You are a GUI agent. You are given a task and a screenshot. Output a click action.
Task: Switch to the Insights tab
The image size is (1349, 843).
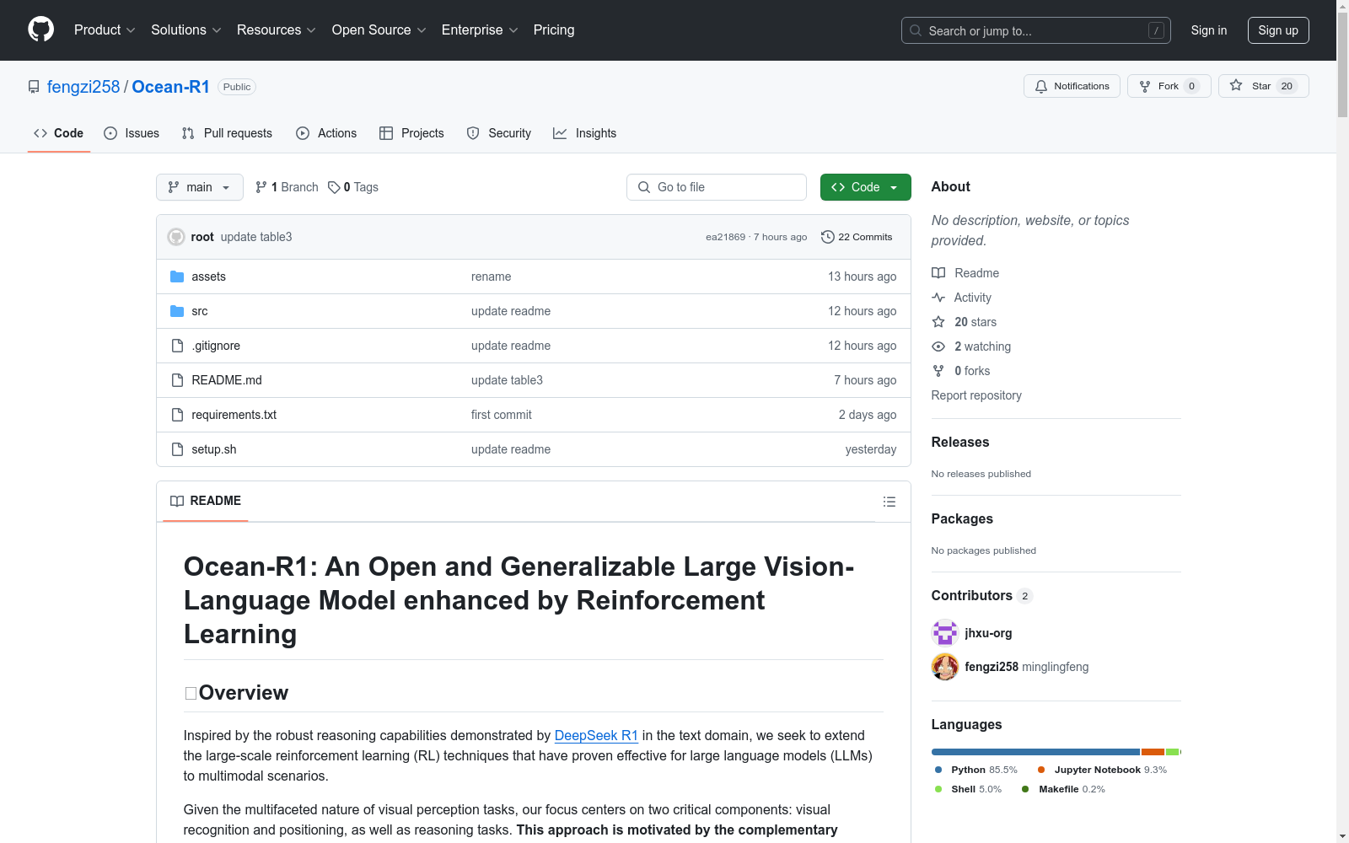(584, 133)
